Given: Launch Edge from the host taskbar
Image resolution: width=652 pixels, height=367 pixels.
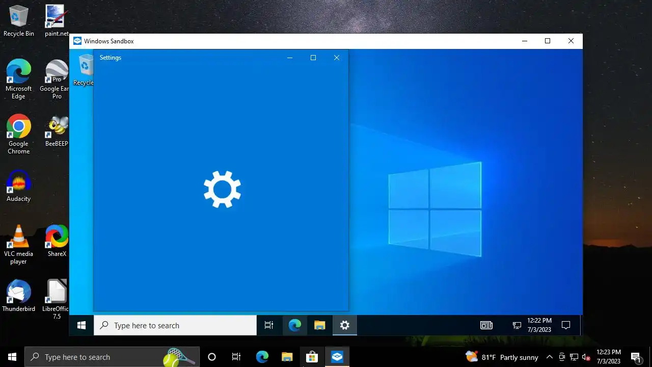Looking at the screenshot, I should coord(262,357).
